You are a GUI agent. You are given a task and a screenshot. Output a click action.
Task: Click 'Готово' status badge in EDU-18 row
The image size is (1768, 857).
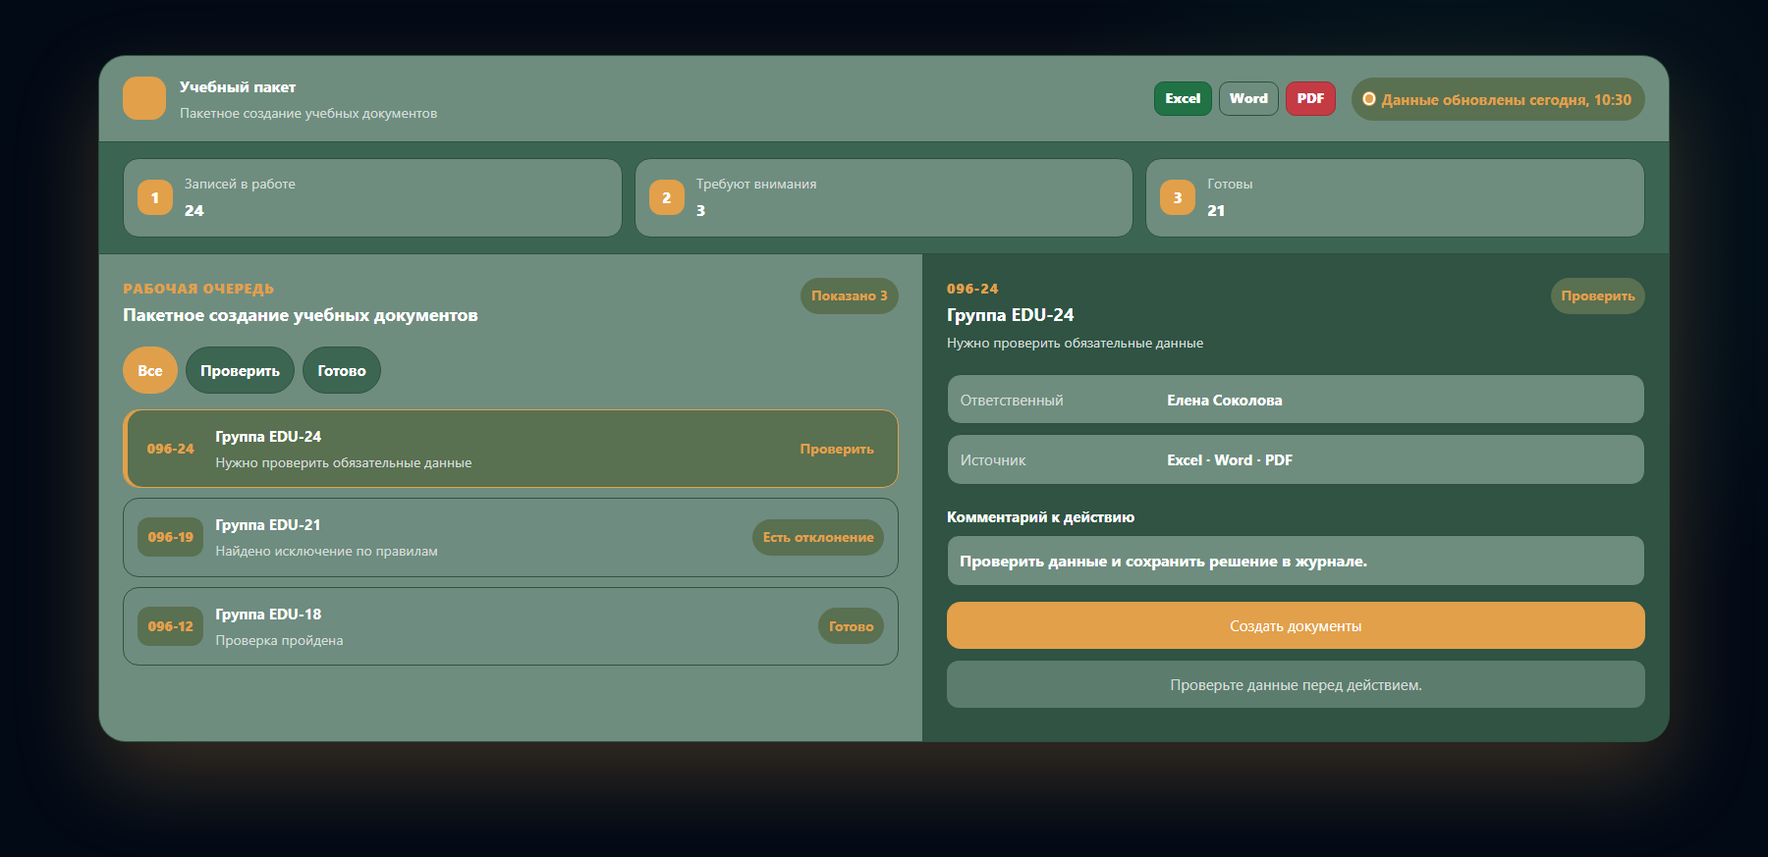[x=851, y=626]
